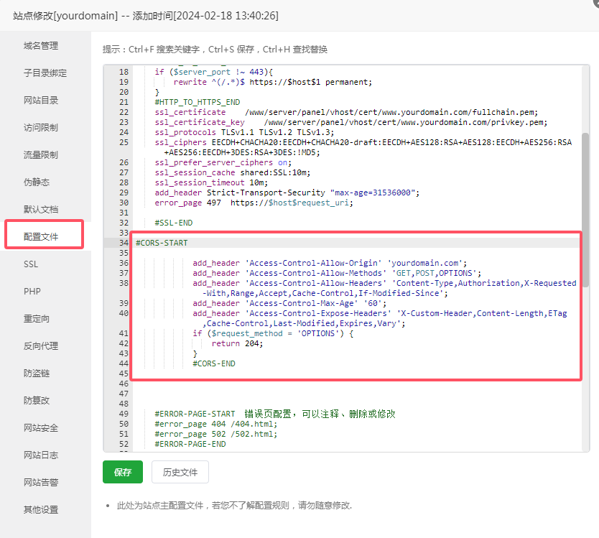Click the Access-Control-Max-Age header line
599x538 pixels.
pyautogui.click(x=289, y=303)
